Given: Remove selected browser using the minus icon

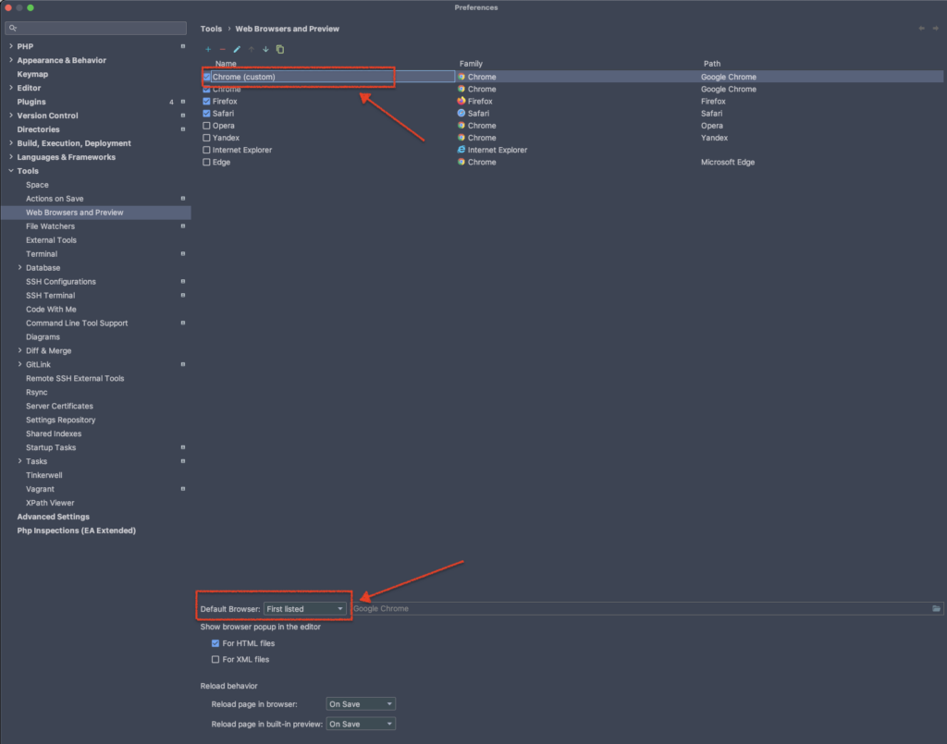Looking at the screenshot, I should point(222,49).
